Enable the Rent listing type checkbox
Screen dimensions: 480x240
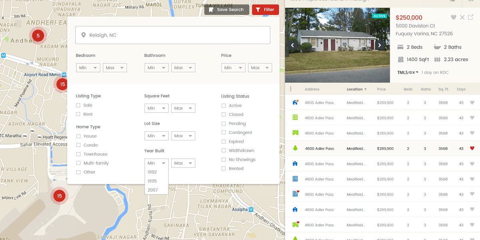pyautogui.click(x=78, y=114)
